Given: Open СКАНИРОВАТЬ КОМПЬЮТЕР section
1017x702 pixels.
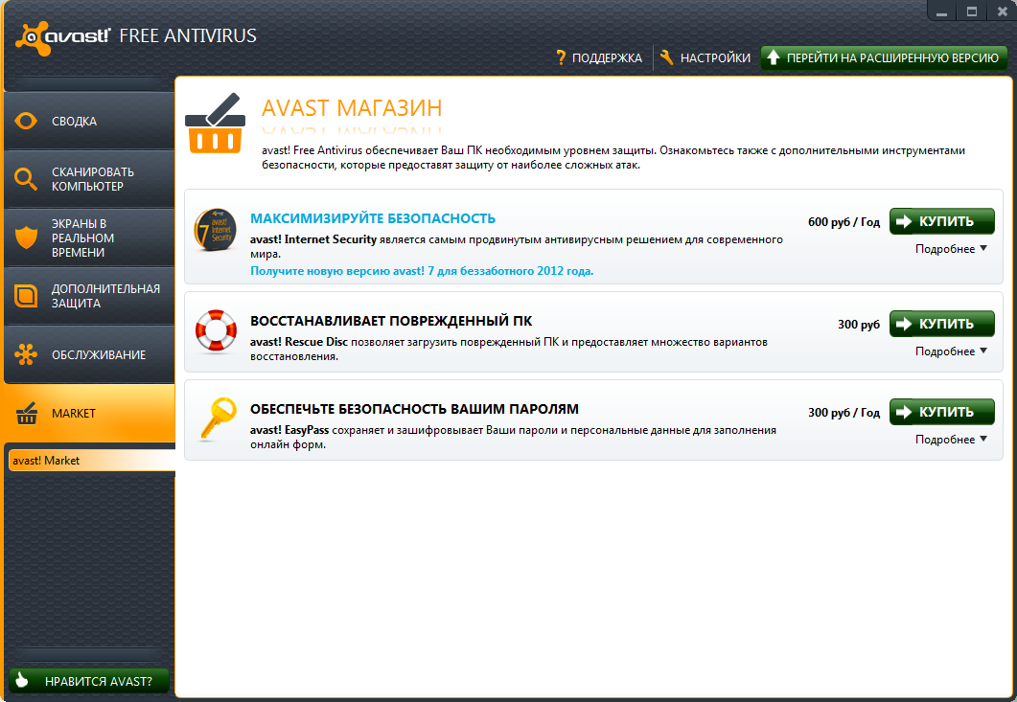Looking at the screenshot, I should tap(89, 179).
